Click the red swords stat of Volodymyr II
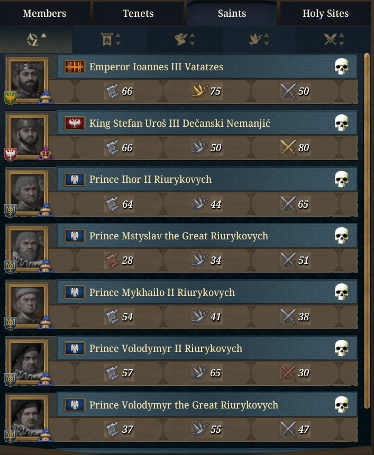 pos(295,373)
